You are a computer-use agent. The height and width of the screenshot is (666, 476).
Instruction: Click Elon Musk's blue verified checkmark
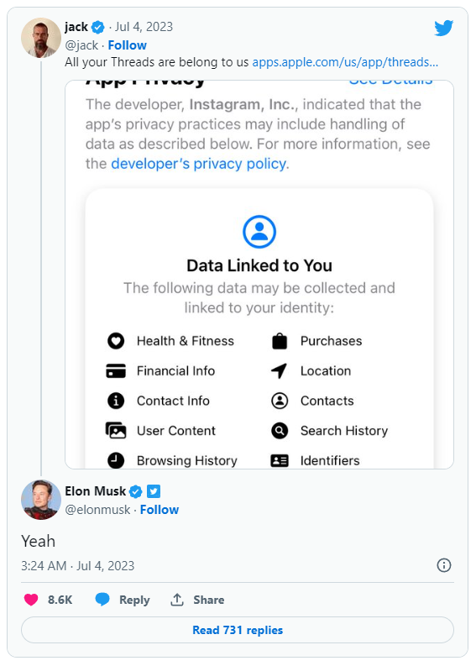pos(135,491)
